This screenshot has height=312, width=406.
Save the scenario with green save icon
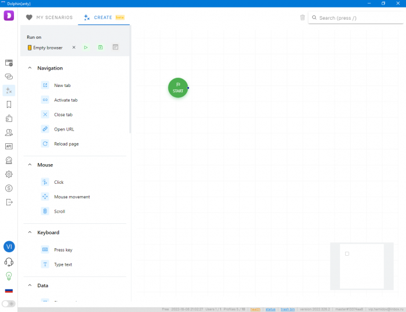coord(100,48)
